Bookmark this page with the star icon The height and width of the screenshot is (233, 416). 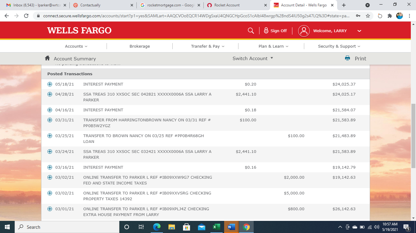coord(368,16)
